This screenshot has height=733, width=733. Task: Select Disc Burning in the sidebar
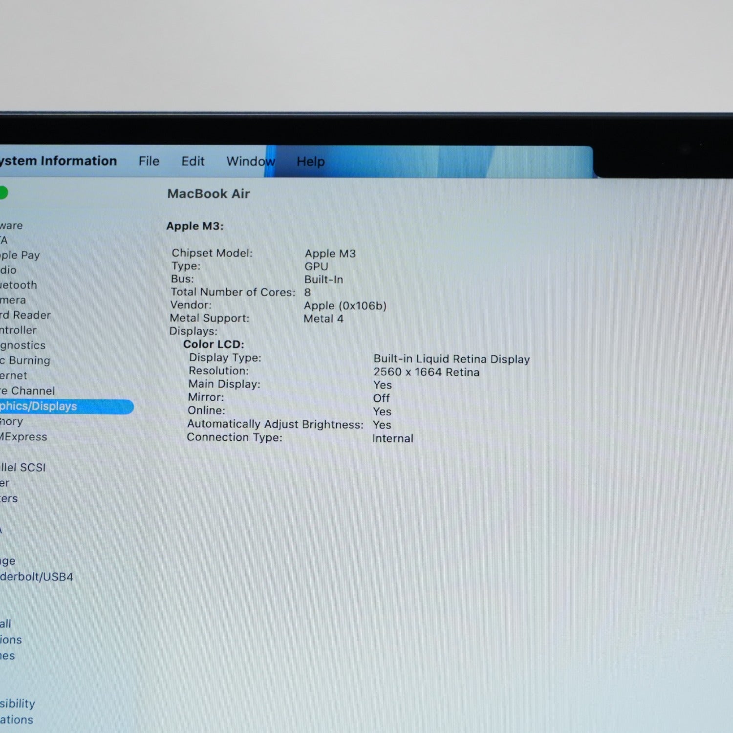coord(25,361)
